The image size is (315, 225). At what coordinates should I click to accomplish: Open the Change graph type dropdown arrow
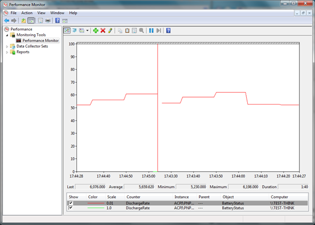[x=88, y=30]
